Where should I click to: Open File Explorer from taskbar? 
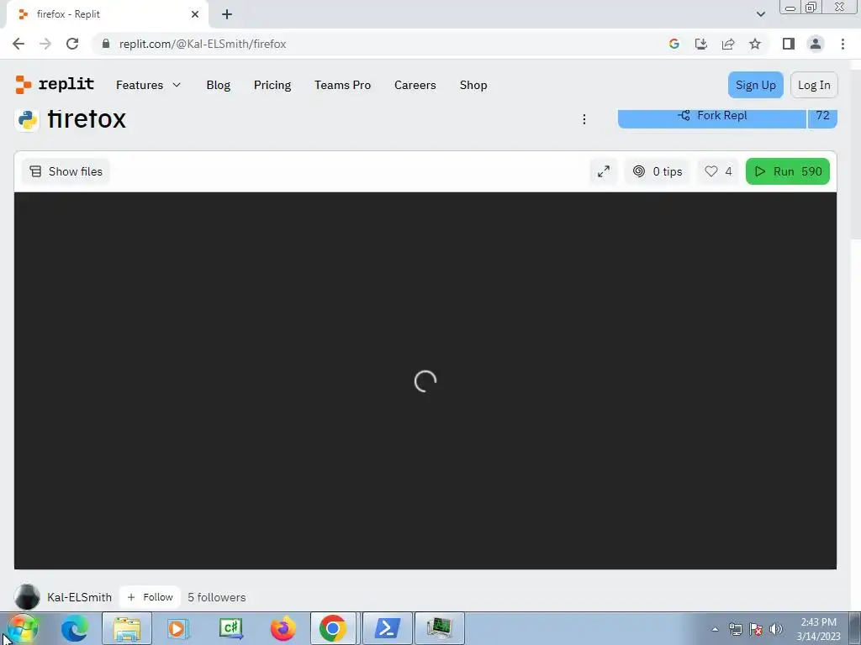click(127, 628)
